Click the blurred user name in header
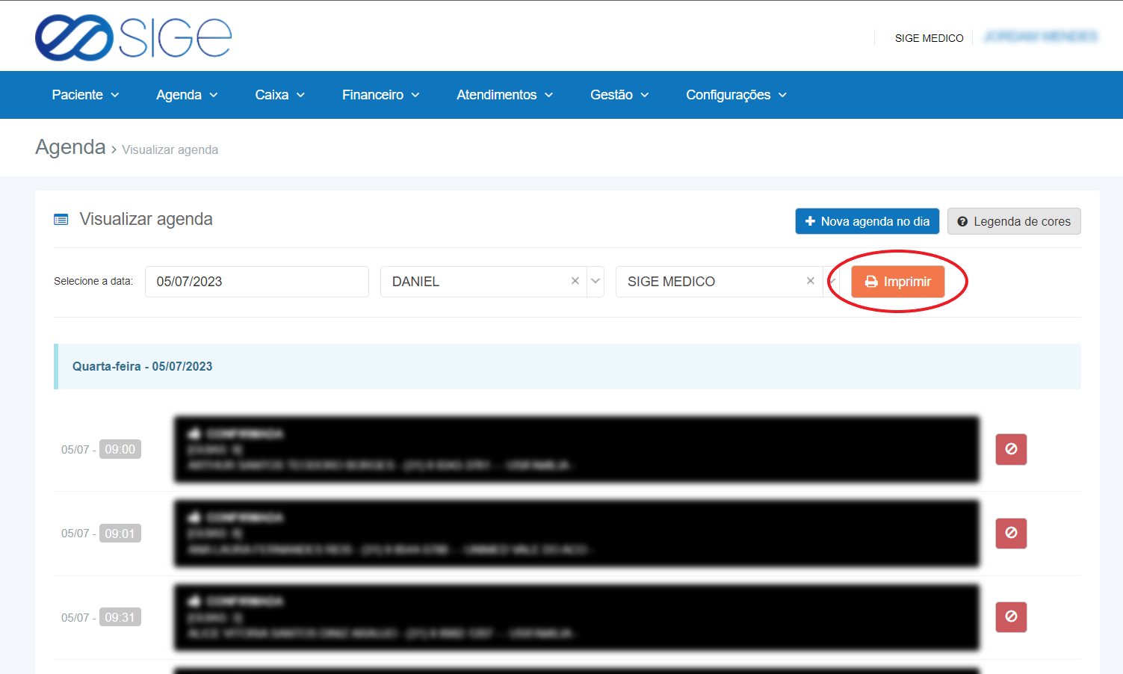The width and height of the screenshot is (1123, 674). (x=1040, y=37)
